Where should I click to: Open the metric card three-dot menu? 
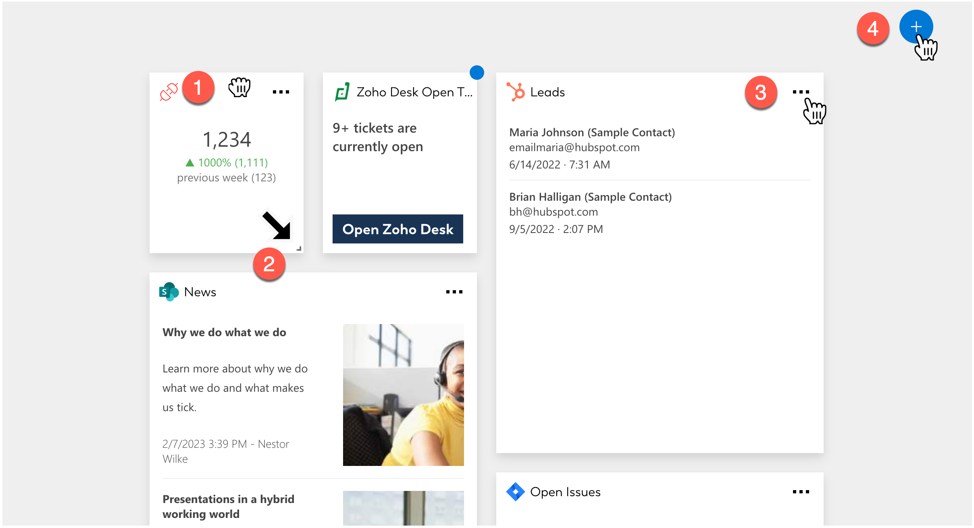(281, 92)
